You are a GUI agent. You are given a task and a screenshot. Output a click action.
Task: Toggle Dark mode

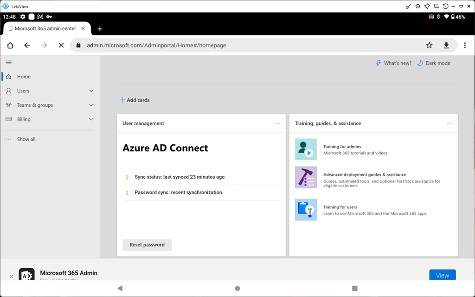434,63
